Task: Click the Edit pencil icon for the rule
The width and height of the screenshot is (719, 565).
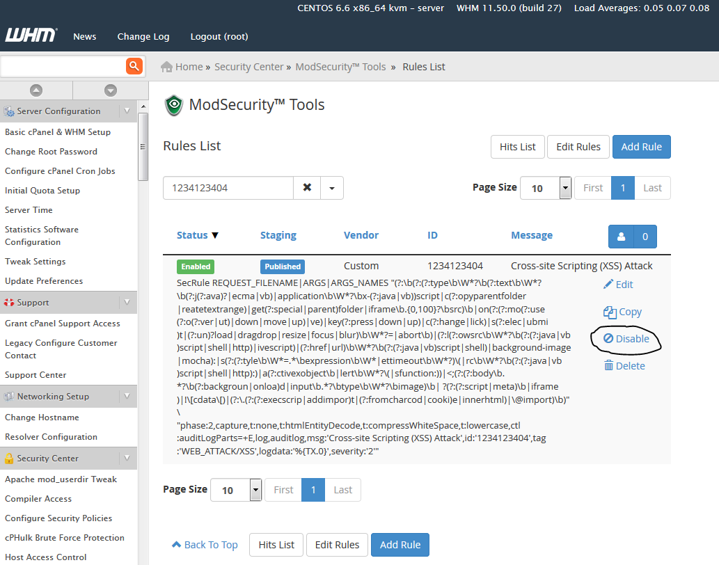Action: click(x=608, y=285)
